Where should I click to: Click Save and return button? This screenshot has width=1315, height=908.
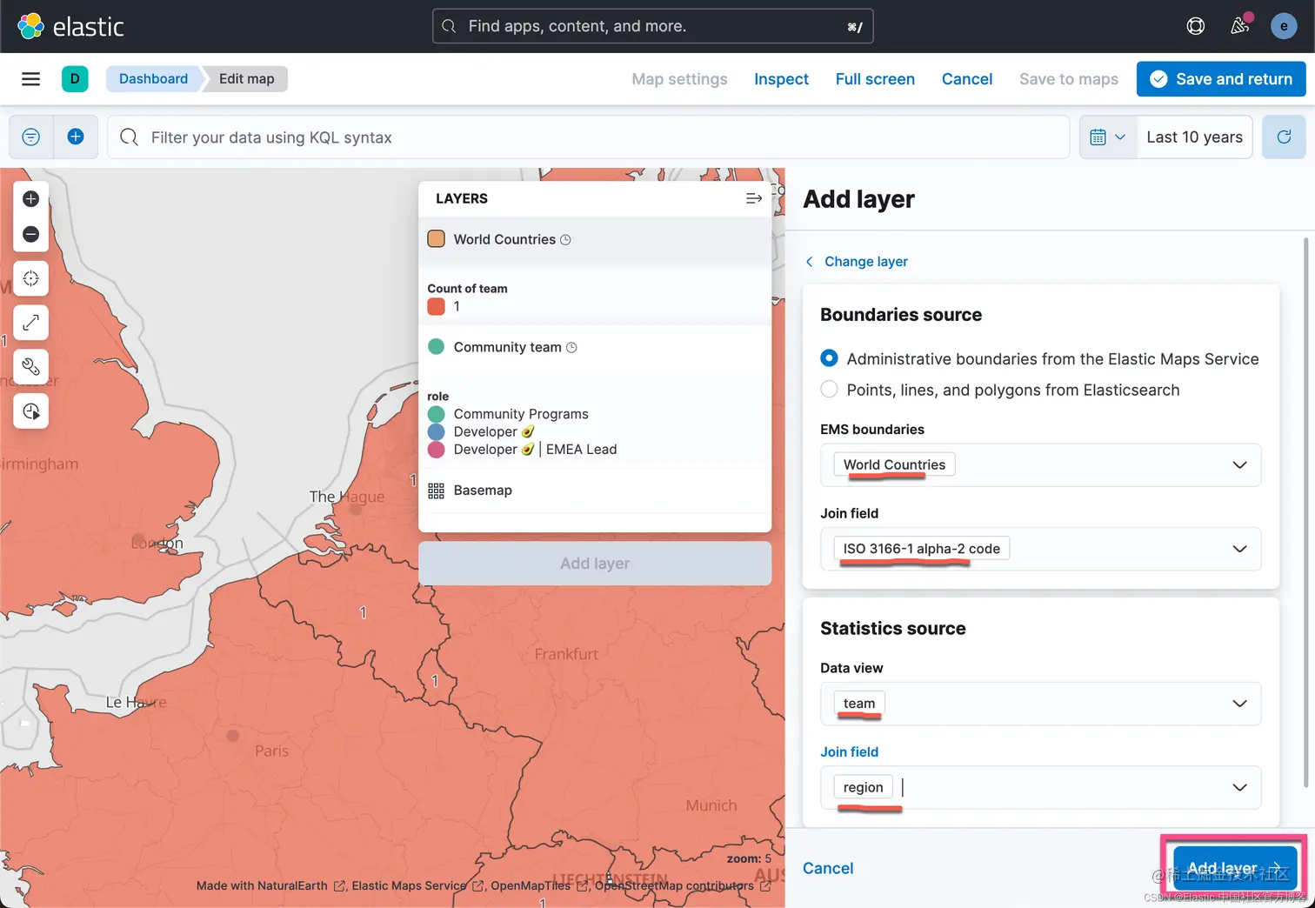point(1221,79)
